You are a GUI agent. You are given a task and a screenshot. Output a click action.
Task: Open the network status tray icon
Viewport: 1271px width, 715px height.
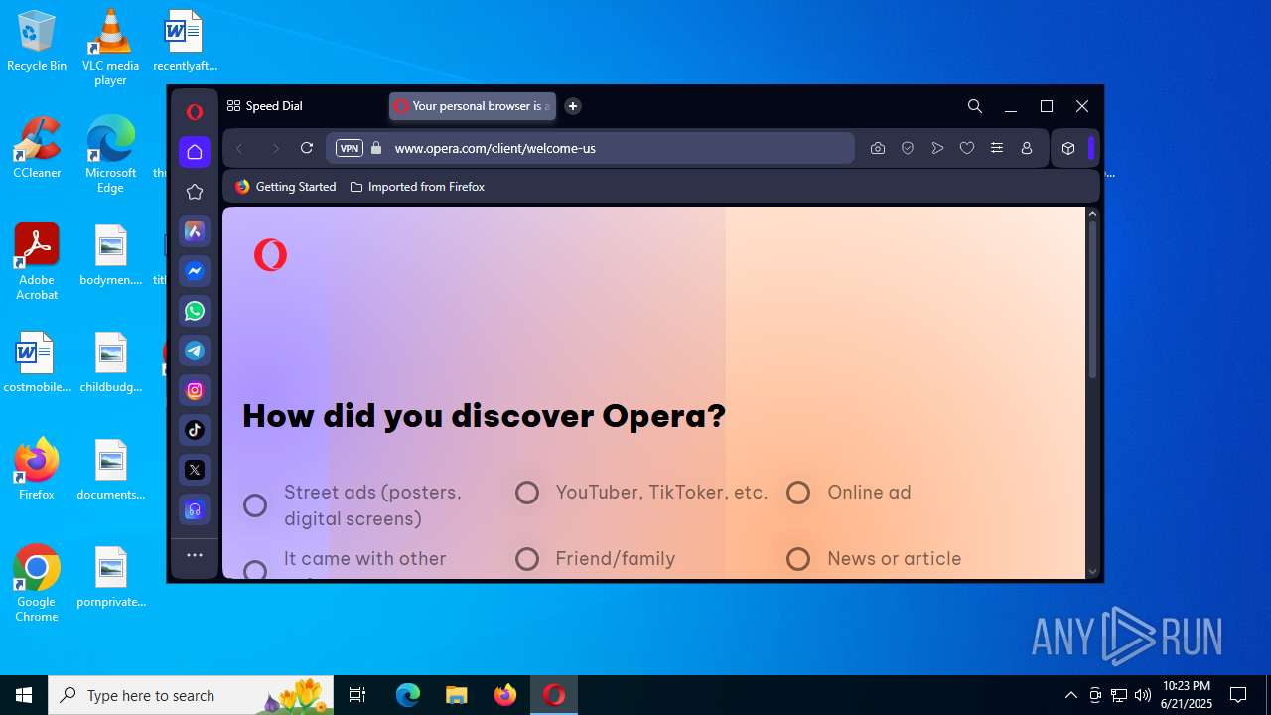point(1119,695)
